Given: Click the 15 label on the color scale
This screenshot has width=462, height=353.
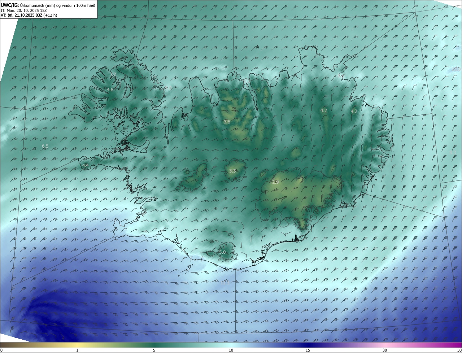Looking at the screenshot, I should coord(308,350).
